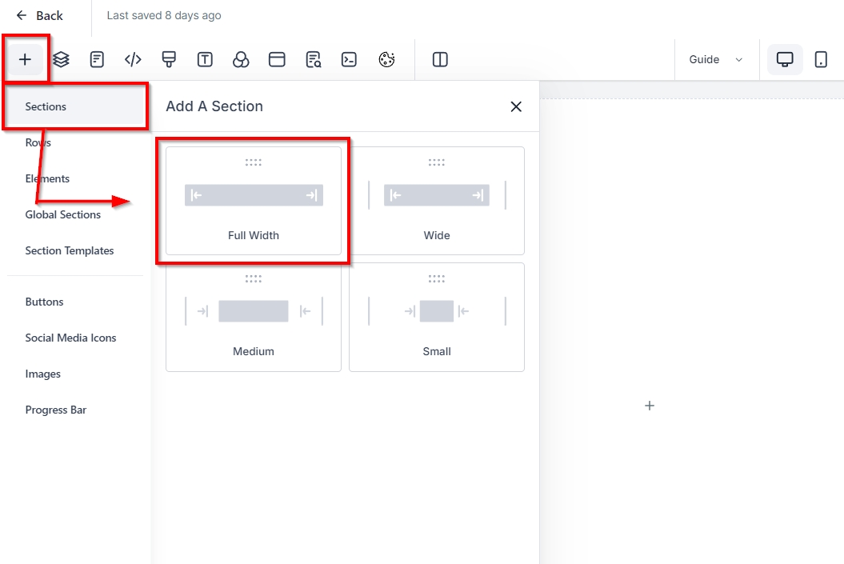Viewport: 844px width, 564px height.
Task: Switch to mobile preview mode
Action: click(821, 59)
